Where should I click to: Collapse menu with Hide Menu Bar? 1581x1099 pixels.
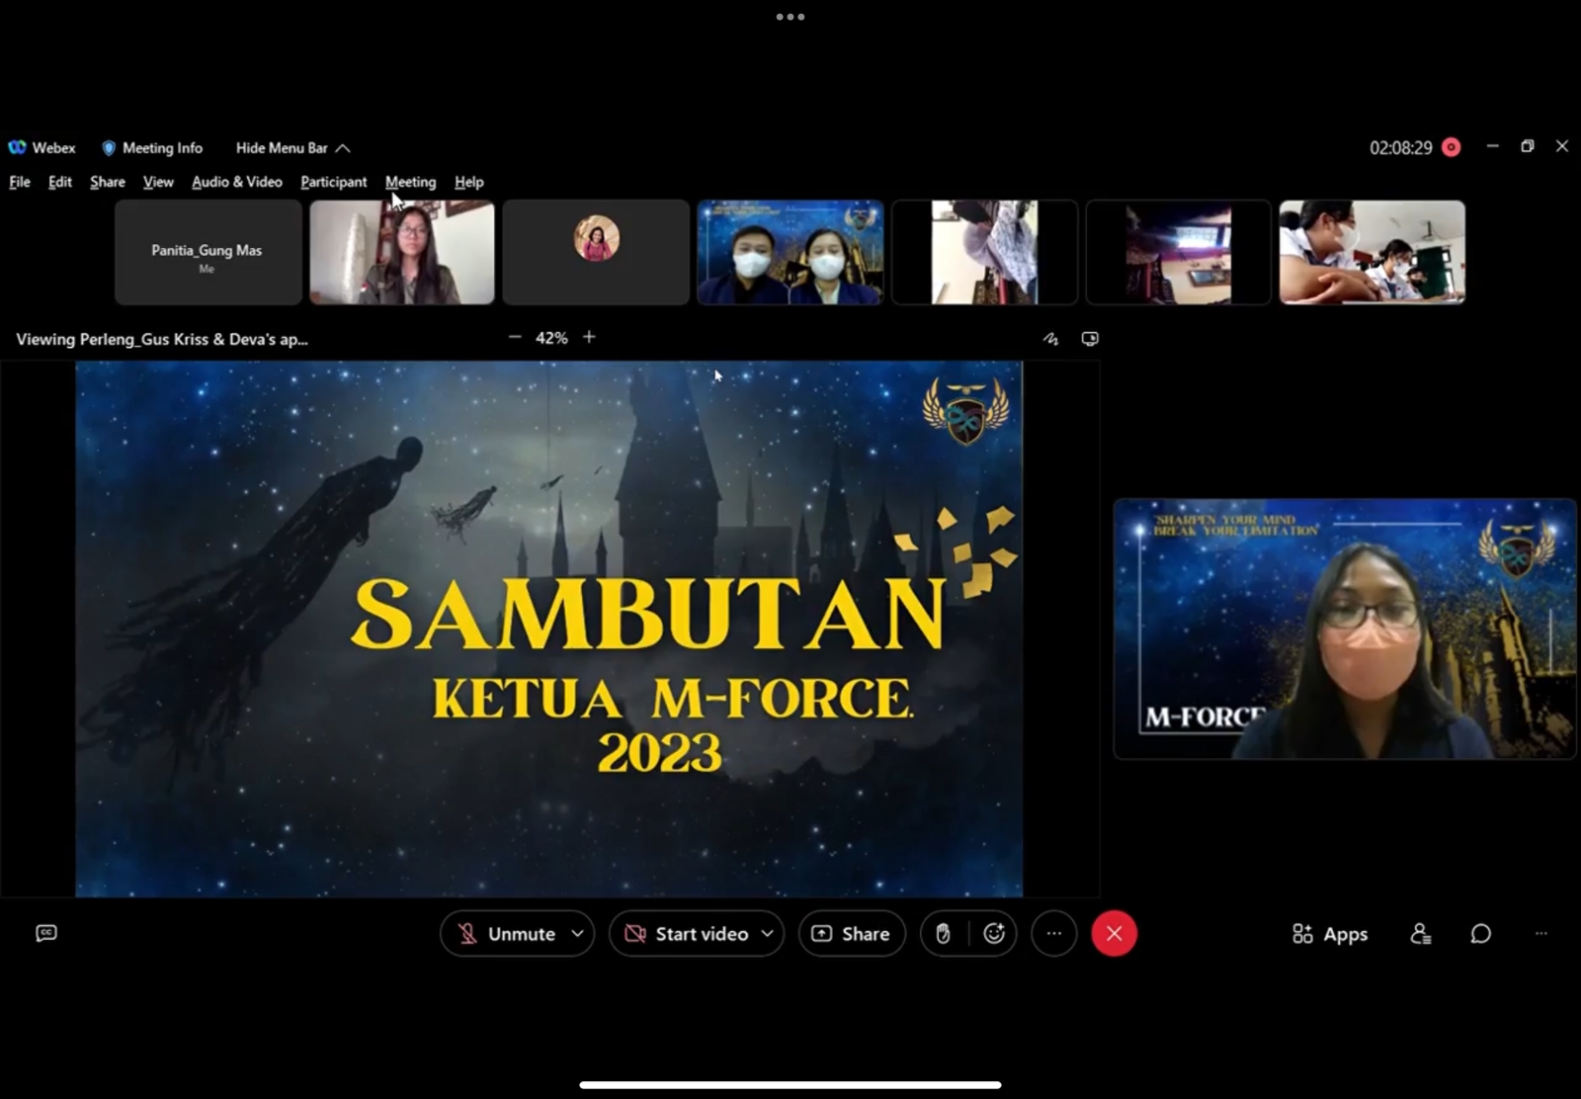tap(292, 148)
